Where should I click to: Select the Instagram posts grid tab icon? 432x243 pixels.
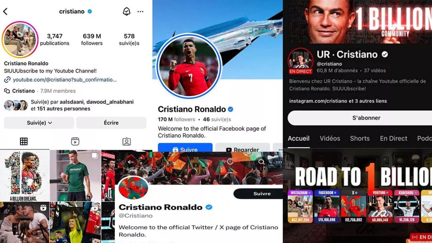point(24,141)
